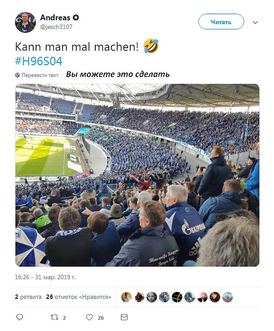Click the reply speech bubble icon
This screenshot has height=331, width=274.
[x=20, y=317]
